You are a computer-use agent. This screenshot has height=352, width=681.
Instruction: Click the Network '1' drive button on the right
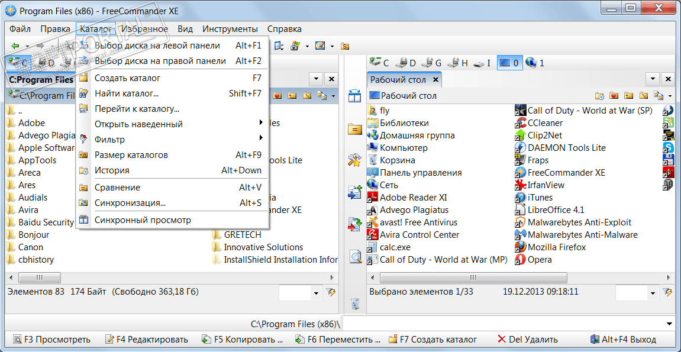tap(535, 63)
